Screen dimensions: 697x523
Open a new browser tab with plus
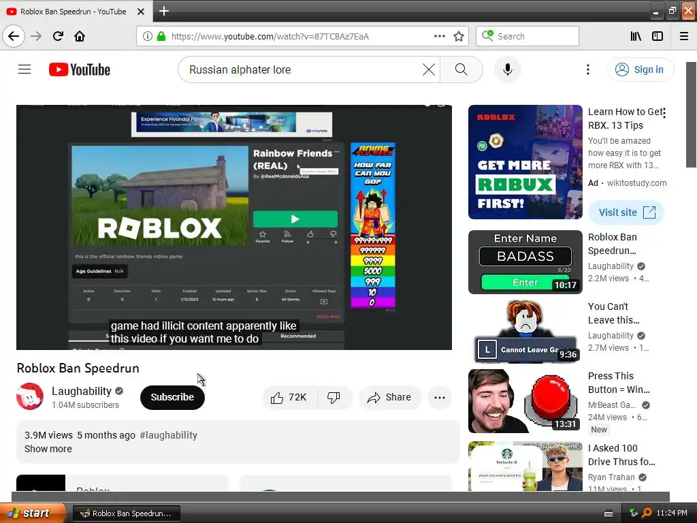[x=163, y=11]
